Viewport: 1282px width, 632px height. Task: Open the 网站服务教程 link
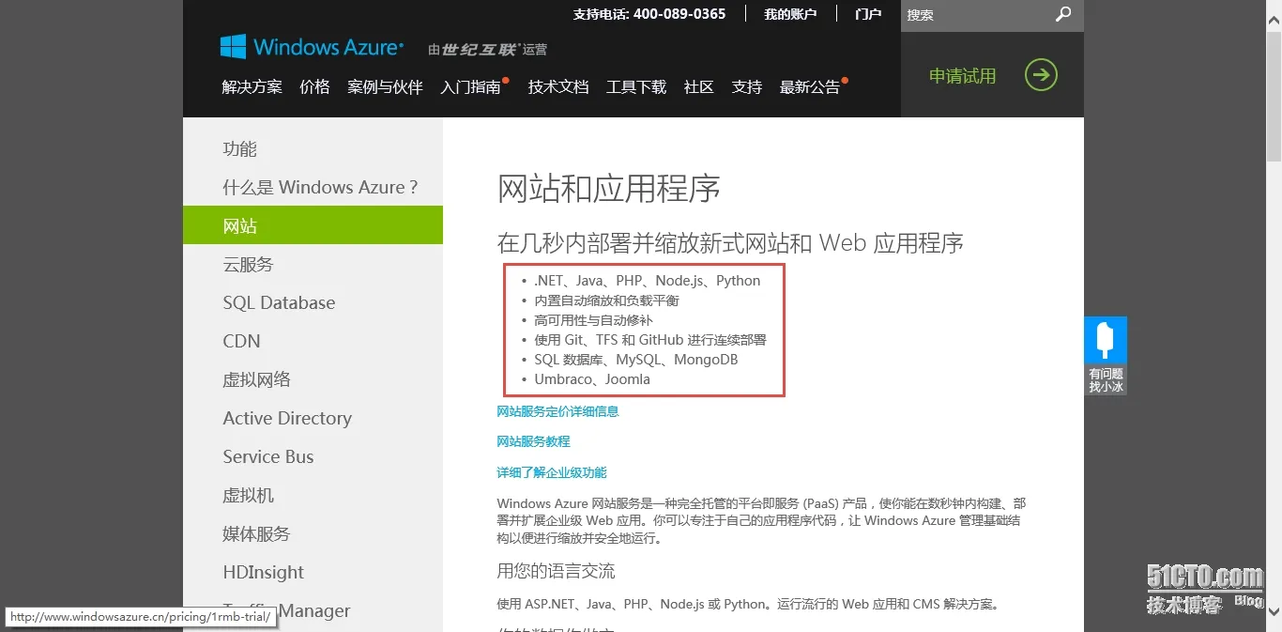533,441
